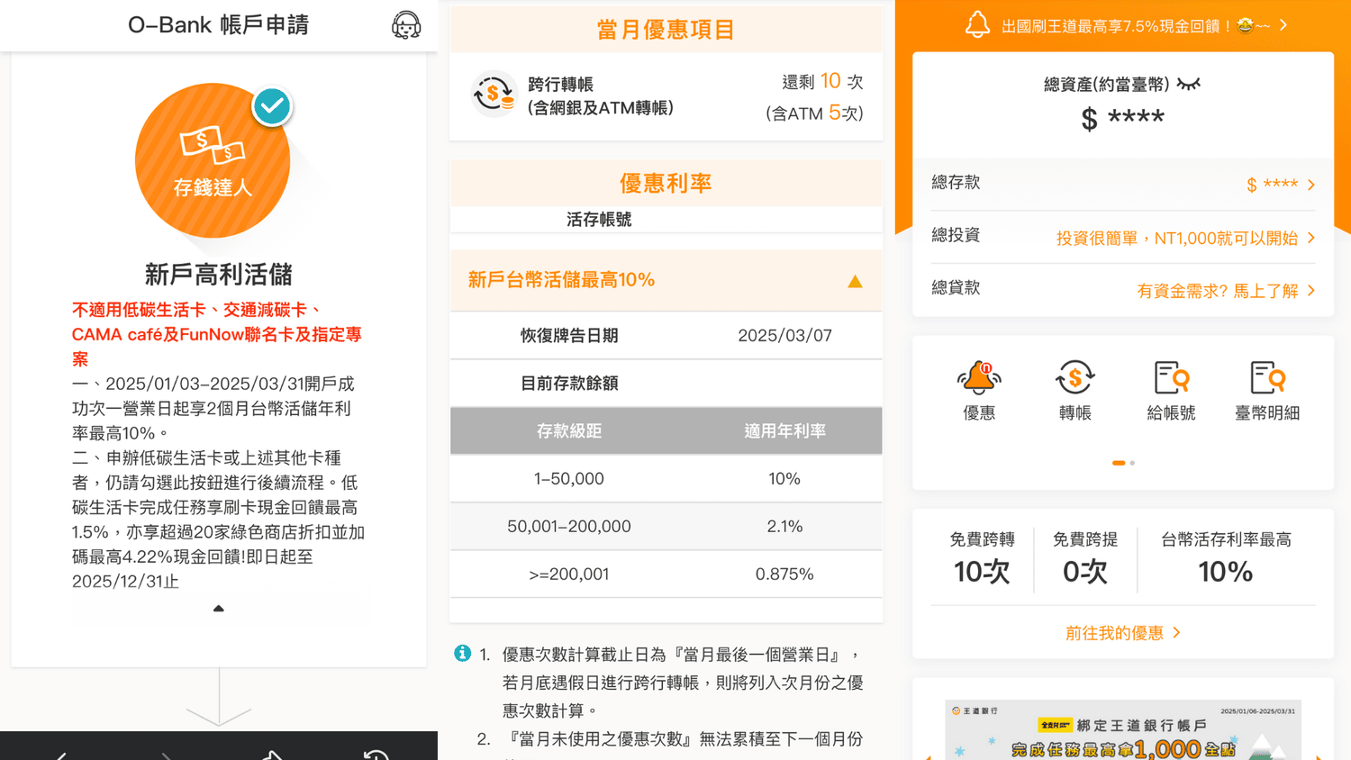The height and width of the screenshot is (760, 1351).
Task: Click the 目前存款餘額 row
Action: tap(666, 384)
